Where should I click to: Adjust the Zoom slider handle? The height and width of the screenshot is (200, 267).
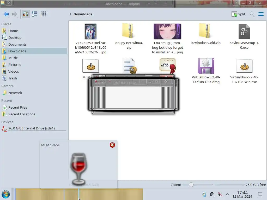pyautogui.click(x=191, y=185)
